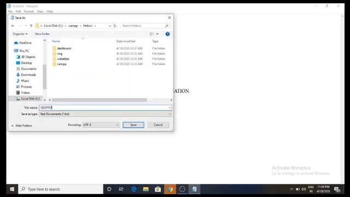
Task: Open Task View on taskbar
Action: (121, 189)
